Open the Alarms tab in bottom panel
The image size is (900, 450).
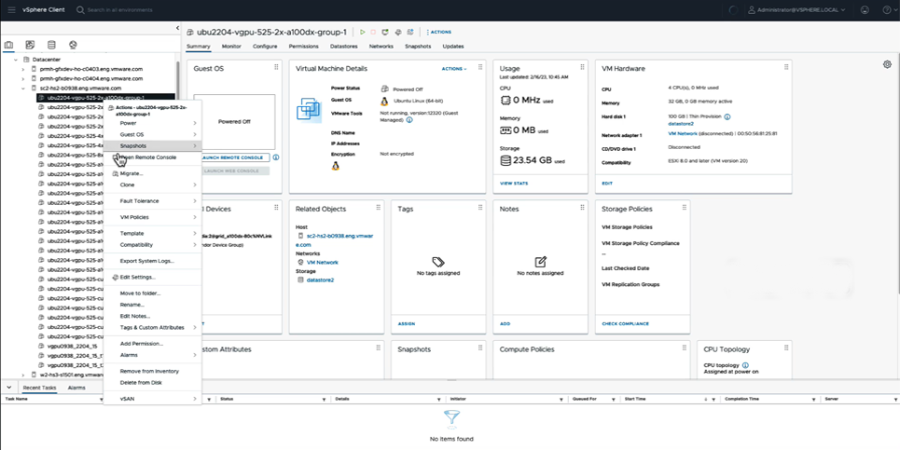[76, 388]
